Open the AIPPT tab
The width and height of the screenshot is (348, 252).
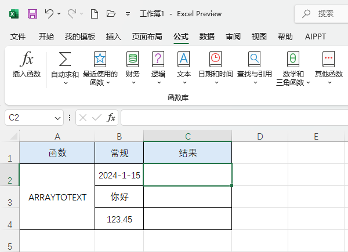(x=316, y=36)
